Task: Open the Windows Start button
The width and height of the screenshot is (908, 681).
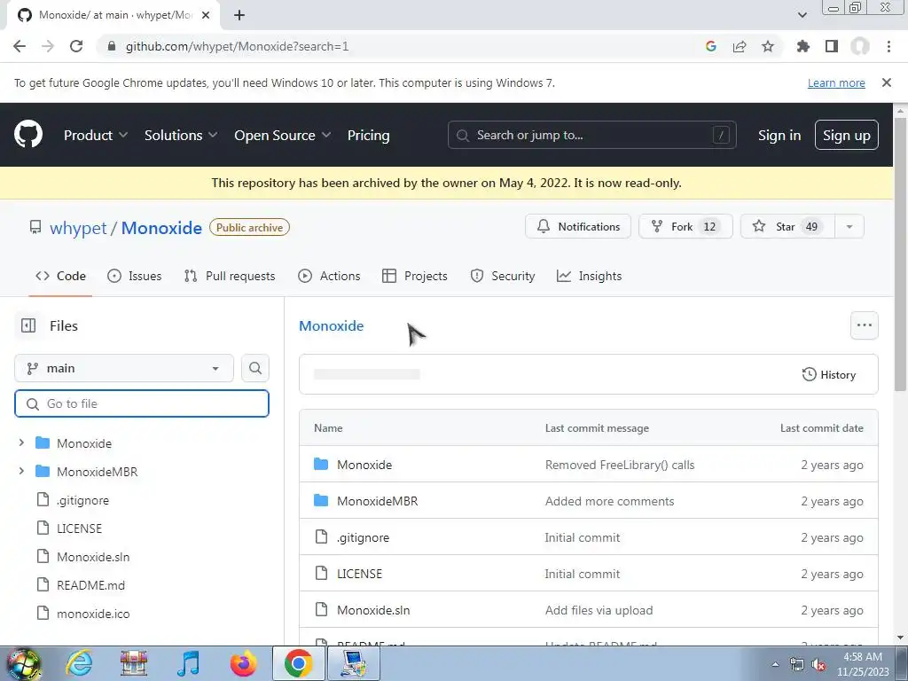Action: [22, 663]
